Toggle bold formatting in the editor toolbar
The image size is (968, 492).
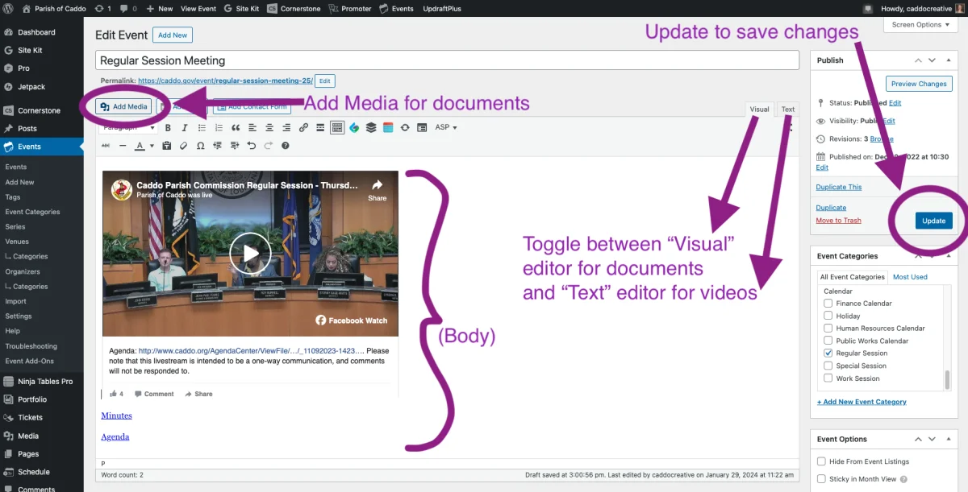[168, 127]
